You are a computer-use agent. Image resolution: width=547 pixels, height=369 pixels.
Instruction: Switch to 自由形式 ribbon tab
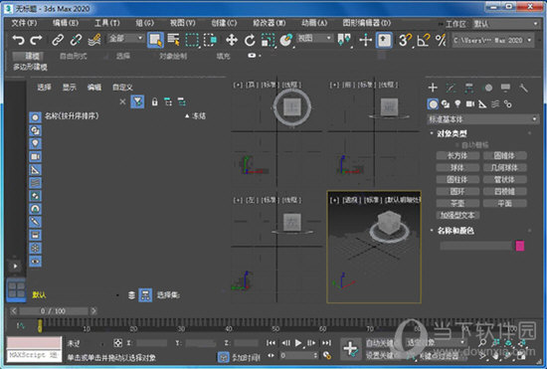pyautogui.click(x=73, y=56)
